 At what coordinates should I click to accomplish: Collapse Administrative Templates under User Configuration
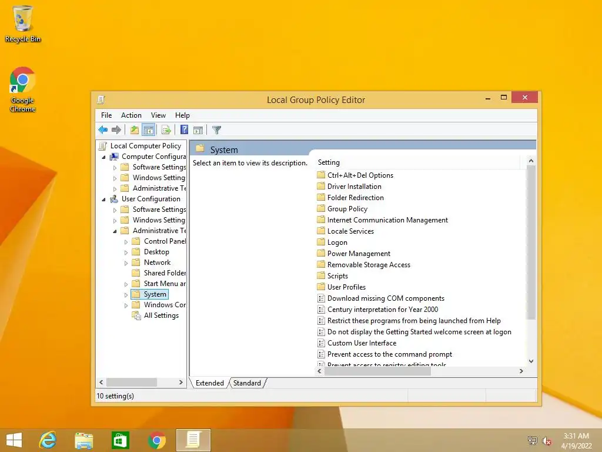[x=115, y=231]
